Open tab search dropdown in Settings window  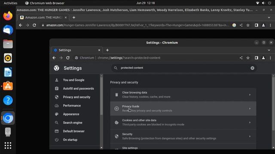coord(269,50)
